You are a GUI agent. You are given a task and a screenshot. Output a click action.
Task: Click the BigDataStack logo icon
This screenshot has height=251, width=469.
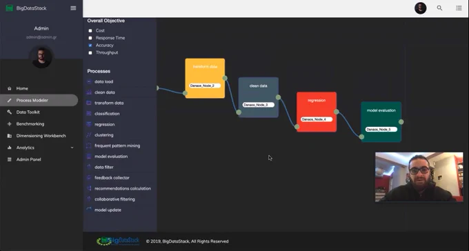click(10, 8)
